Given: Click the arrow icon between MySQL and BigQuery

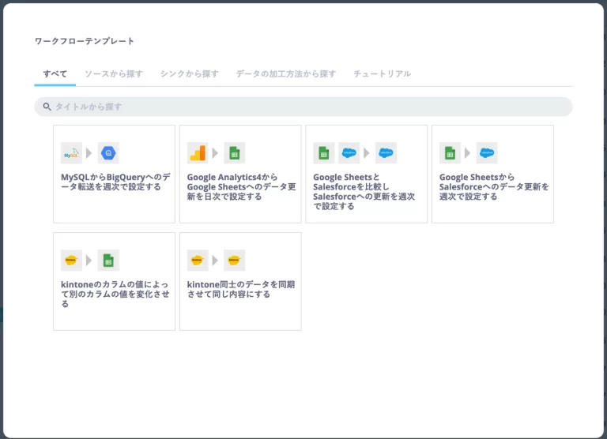Looking at the screenshot, I should point(89,153).
